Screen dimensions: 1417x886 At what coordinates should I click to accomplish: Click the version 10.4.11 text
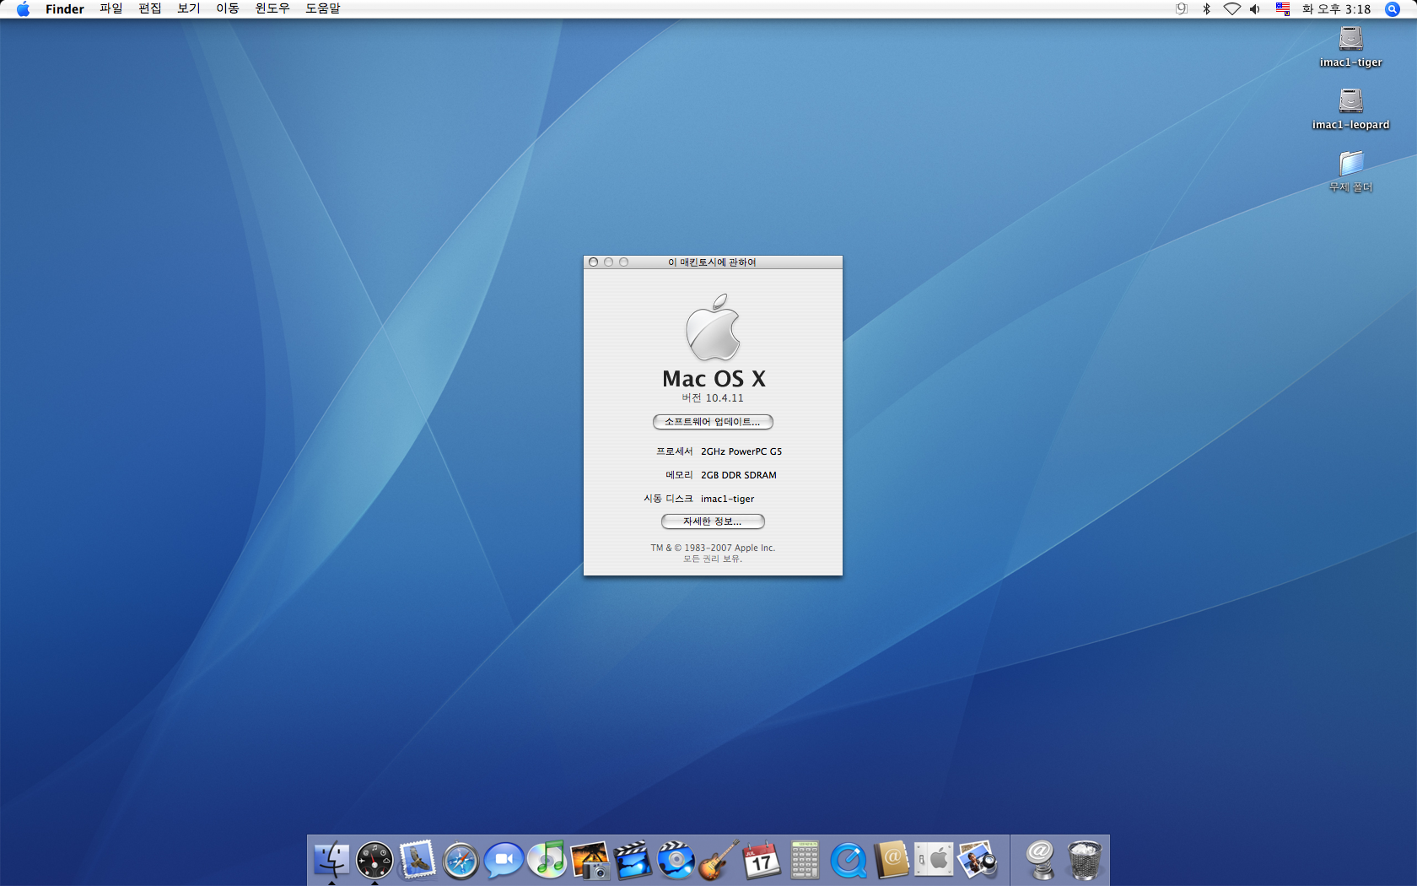(713, 398)
